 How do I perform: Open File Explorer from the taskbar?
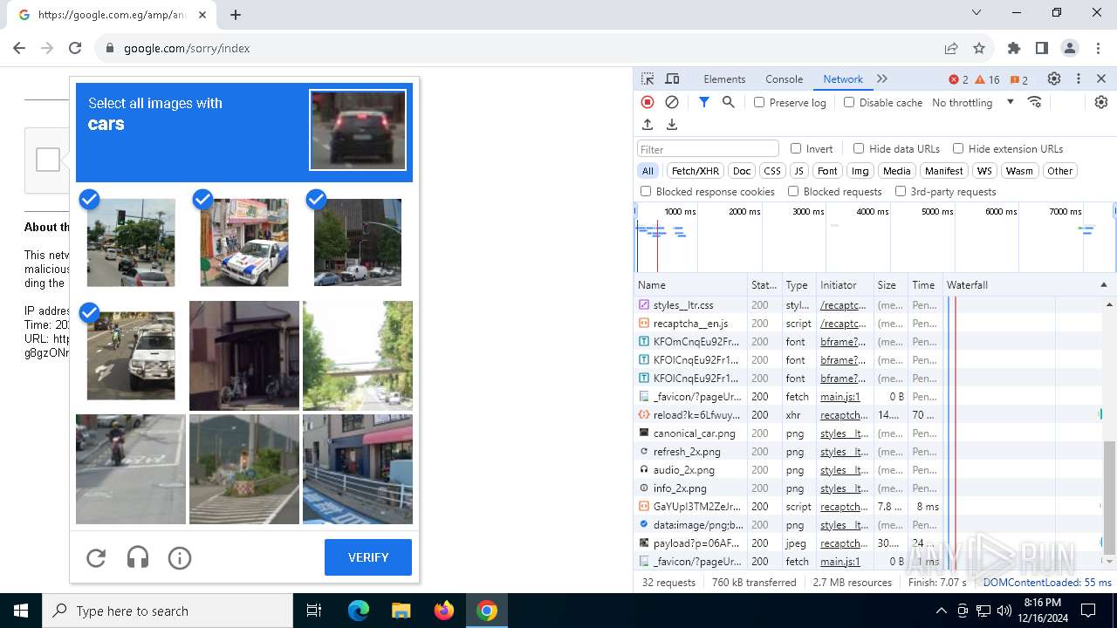(x=401, y=611)
